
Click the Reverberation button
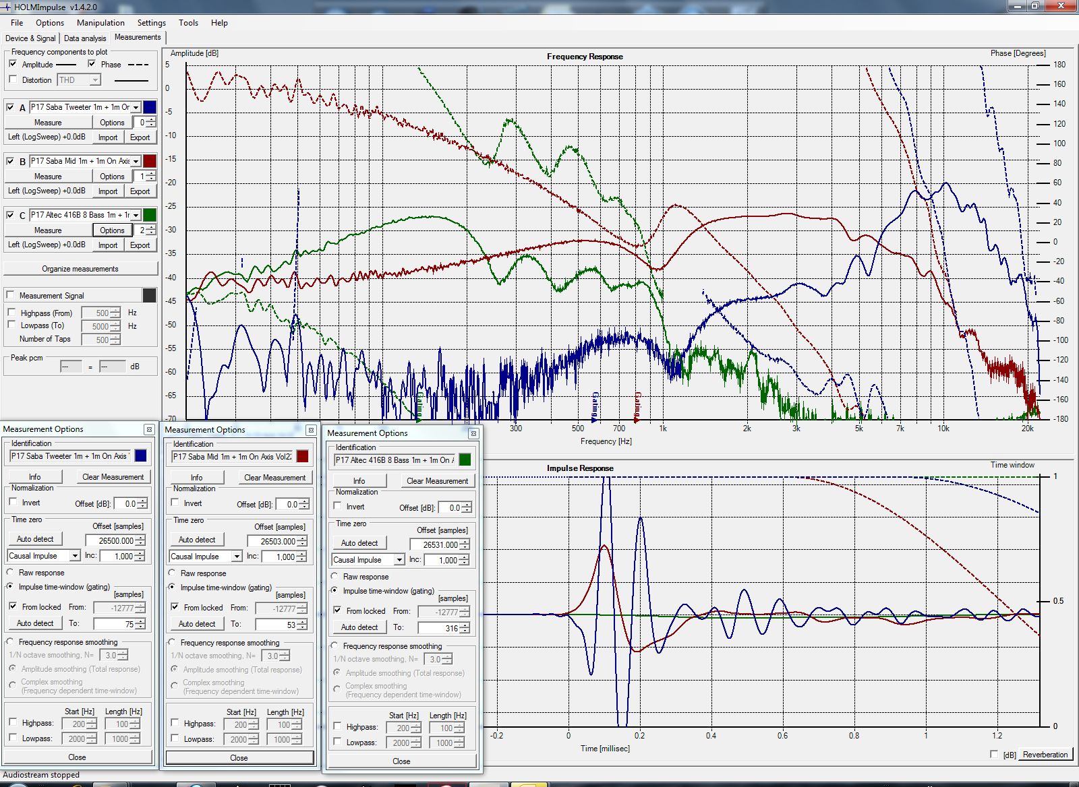(x=1045, y=755)
